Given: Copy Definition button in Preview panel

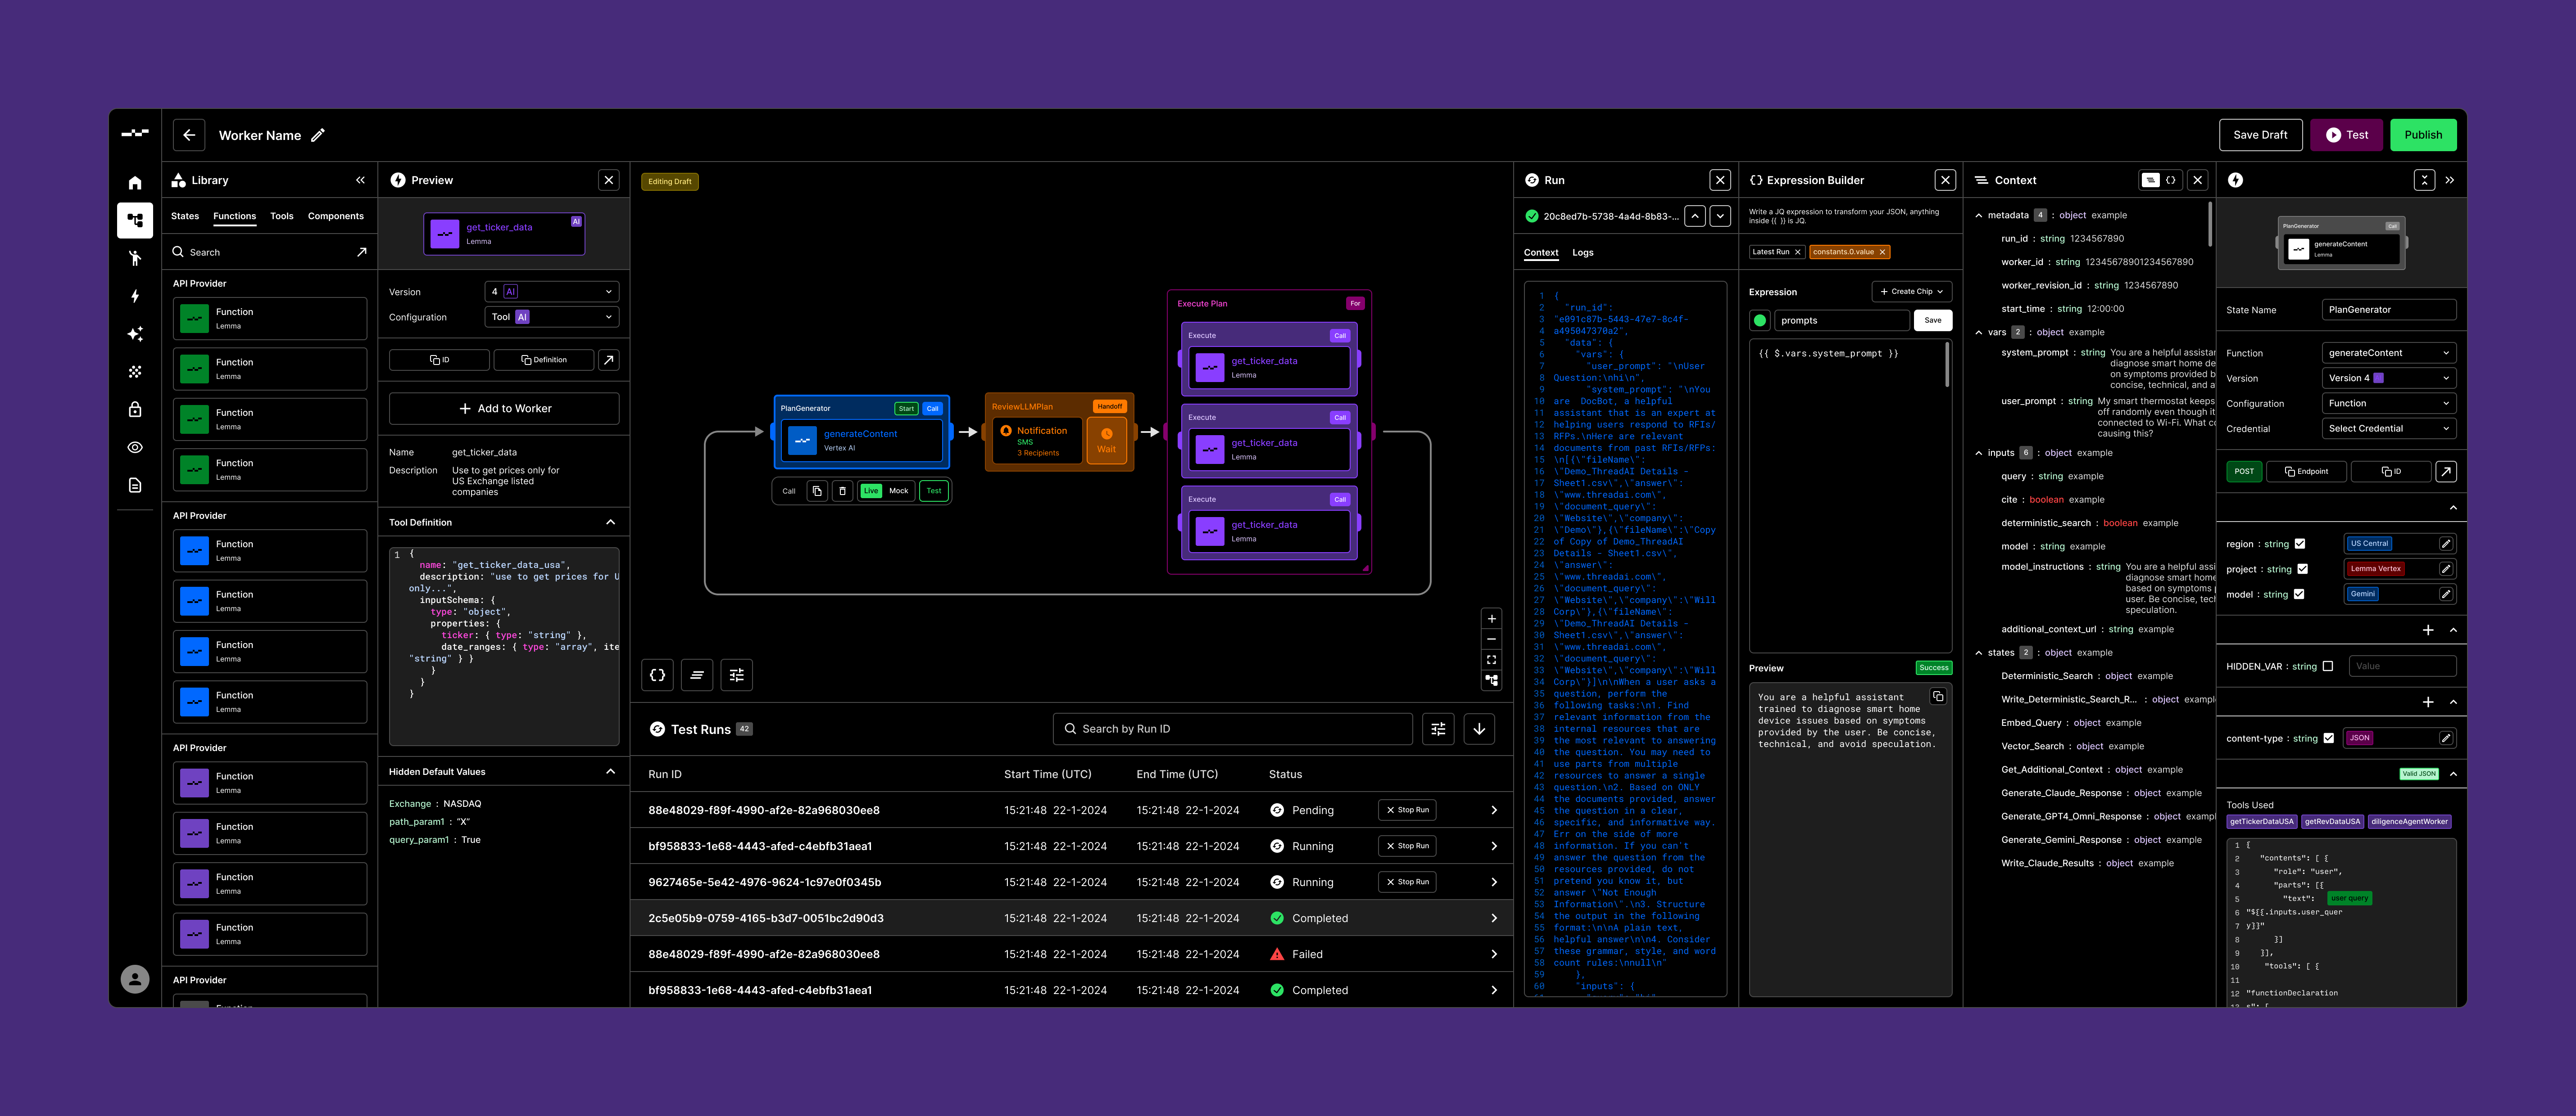Looking at the screenshot, I should (544, 360).
